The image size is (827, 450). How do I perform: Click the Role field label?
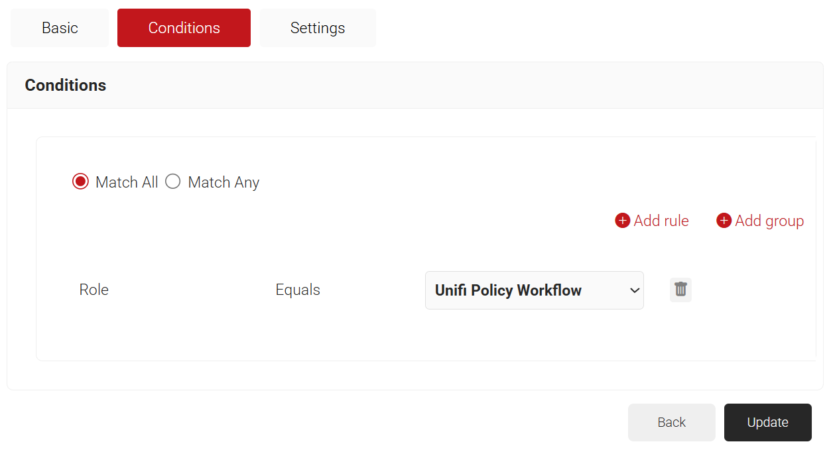(94, 290)
